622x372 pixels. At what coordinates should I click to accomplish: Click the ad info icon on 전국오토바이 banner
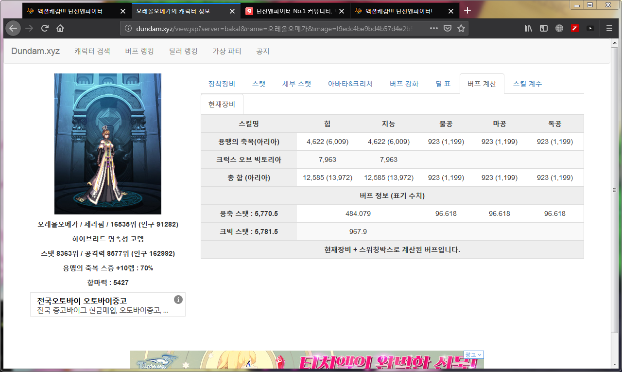[x=178, y=300]
